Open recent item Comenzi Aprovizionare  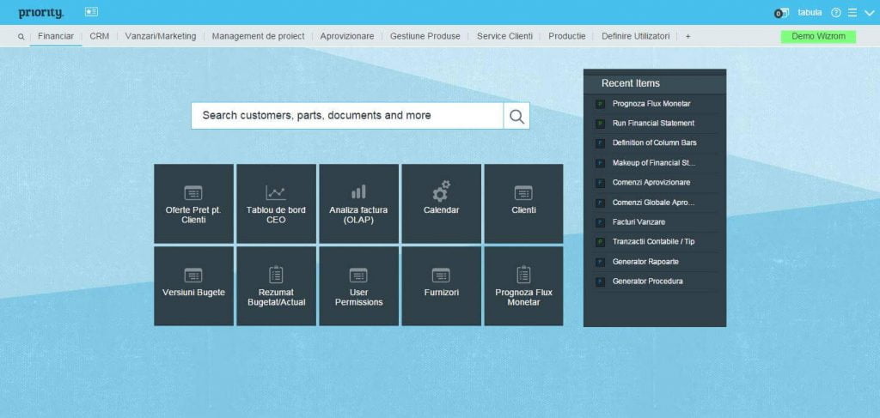pos(651,183)
